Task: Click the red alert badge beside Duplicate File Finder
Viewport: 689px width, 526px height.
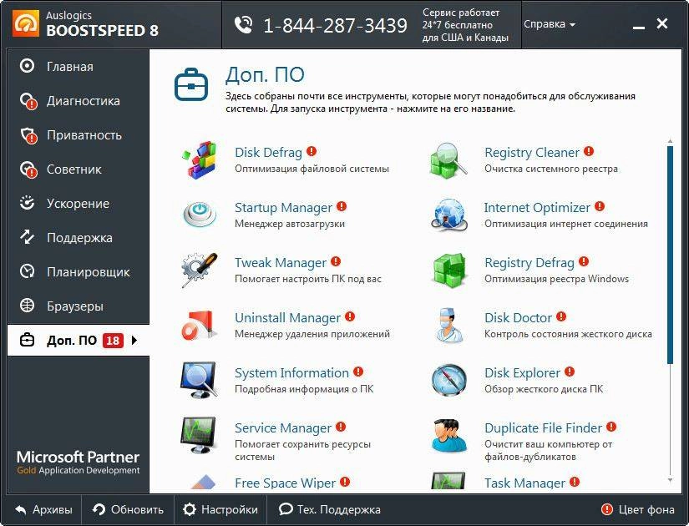Action: point(611,427)
